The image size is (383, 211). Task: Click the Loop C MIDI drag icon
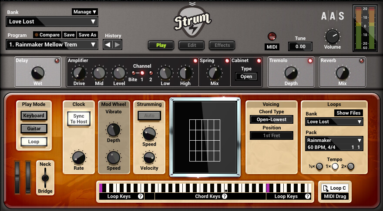(x=326, y=188)
